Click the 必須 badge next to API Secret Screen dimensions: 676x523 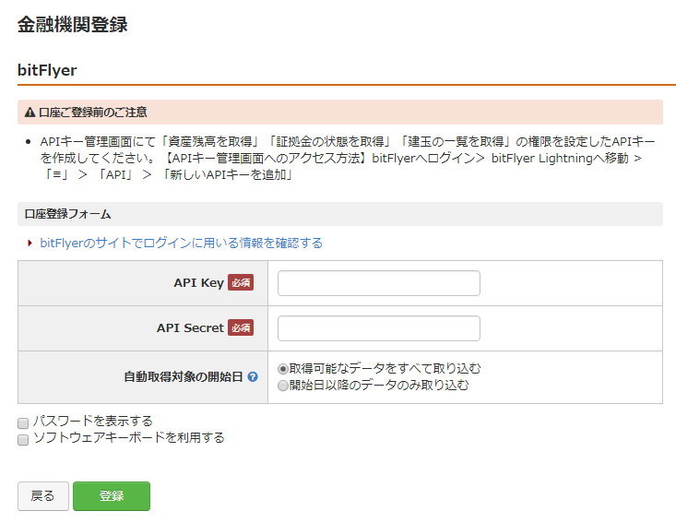tap(241, 328)
